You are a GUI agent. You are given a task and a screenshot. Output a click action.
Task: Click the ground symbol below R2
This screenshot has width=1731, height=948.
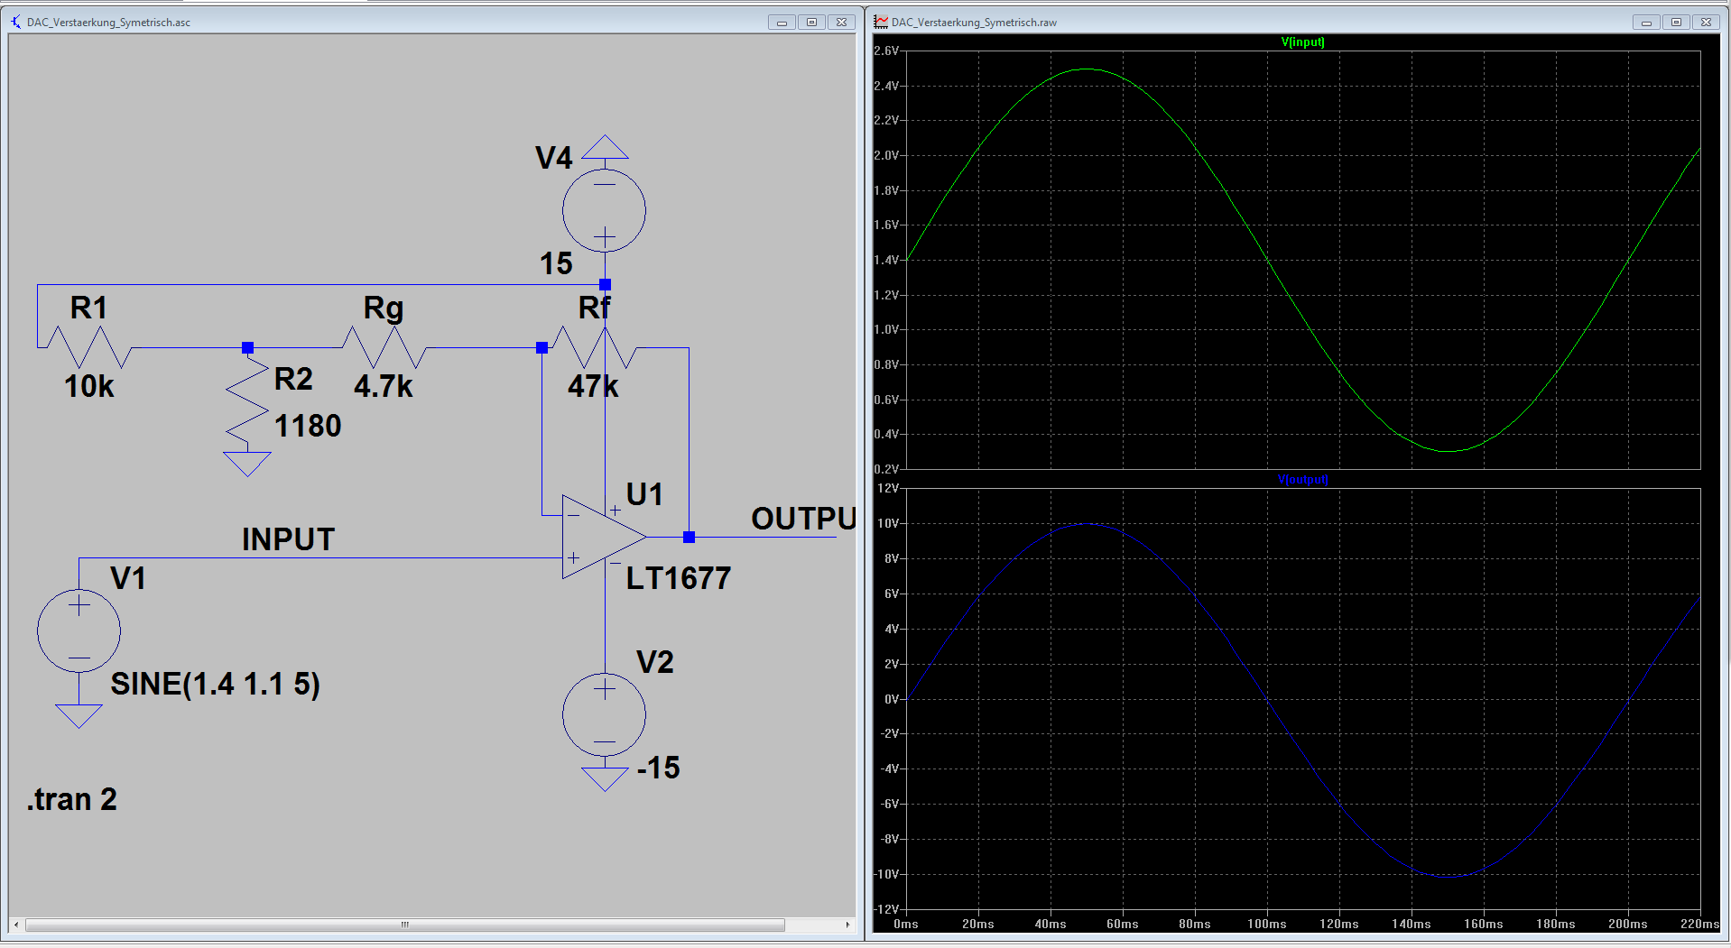point(247,464)
